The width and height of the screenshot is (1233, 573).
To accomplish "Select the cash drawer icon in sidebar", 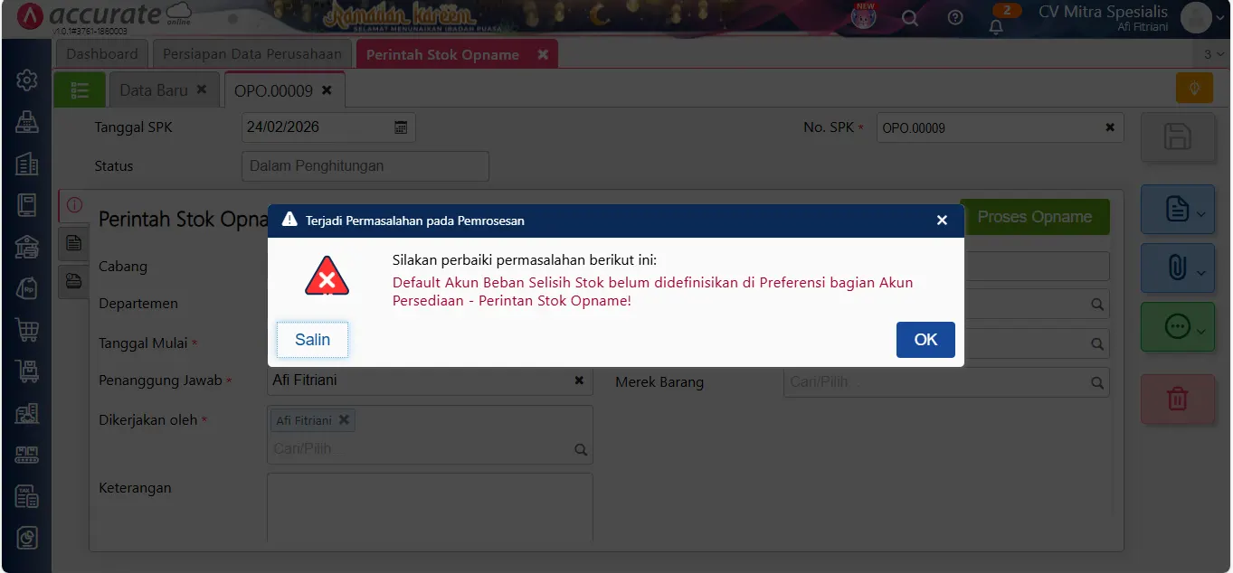I will click(x=26, y=121).
